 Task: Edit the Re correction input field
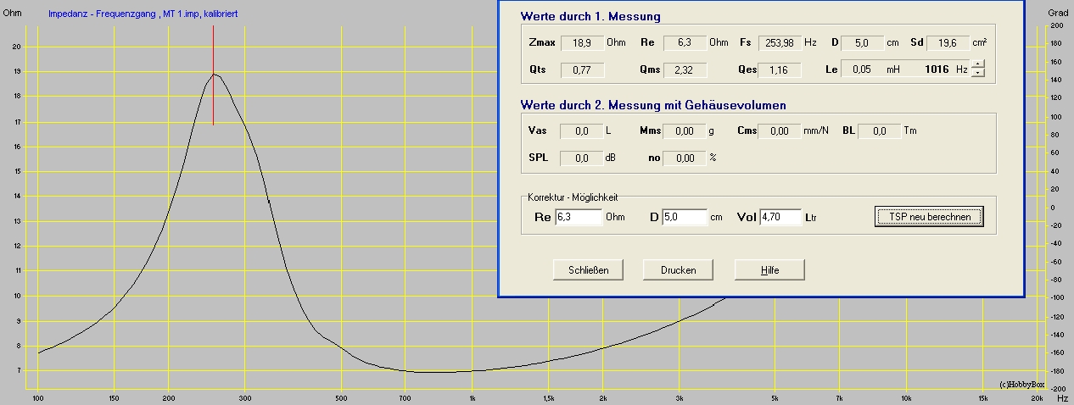pyautogui.click(x=579, y=218)
